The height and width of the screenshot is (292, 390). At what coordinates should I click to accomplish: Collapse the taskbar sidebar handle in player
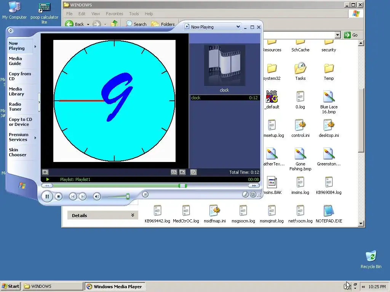(x=39, y=102)
